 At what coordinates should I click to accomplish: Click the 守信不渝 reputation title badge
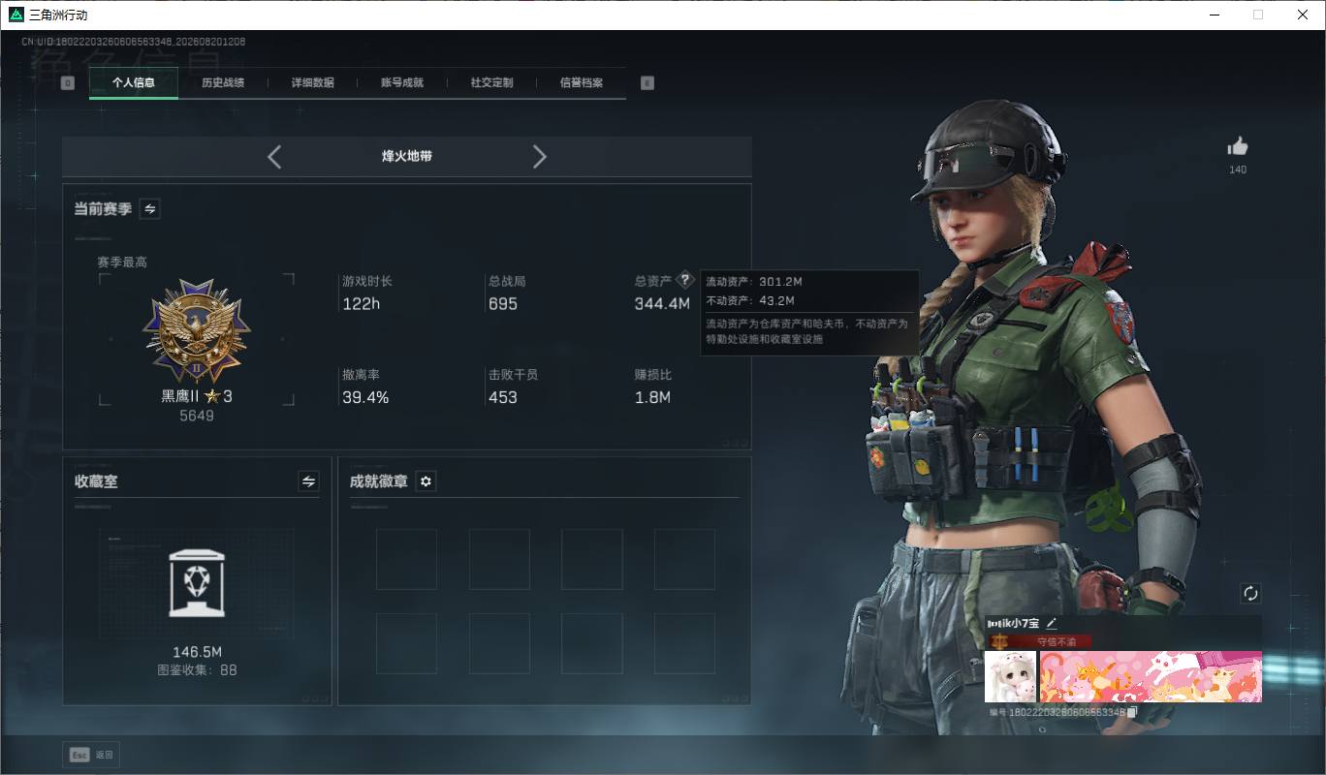[x=1039, y=641]
